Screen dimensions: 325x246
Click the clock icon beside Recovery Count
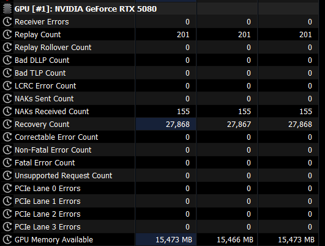click(7, 125)
